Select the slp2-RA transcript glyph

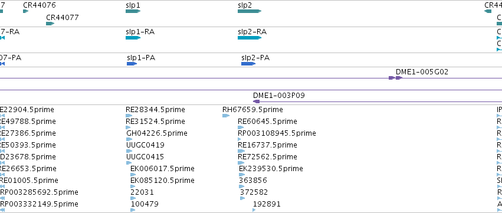[250, 38]
